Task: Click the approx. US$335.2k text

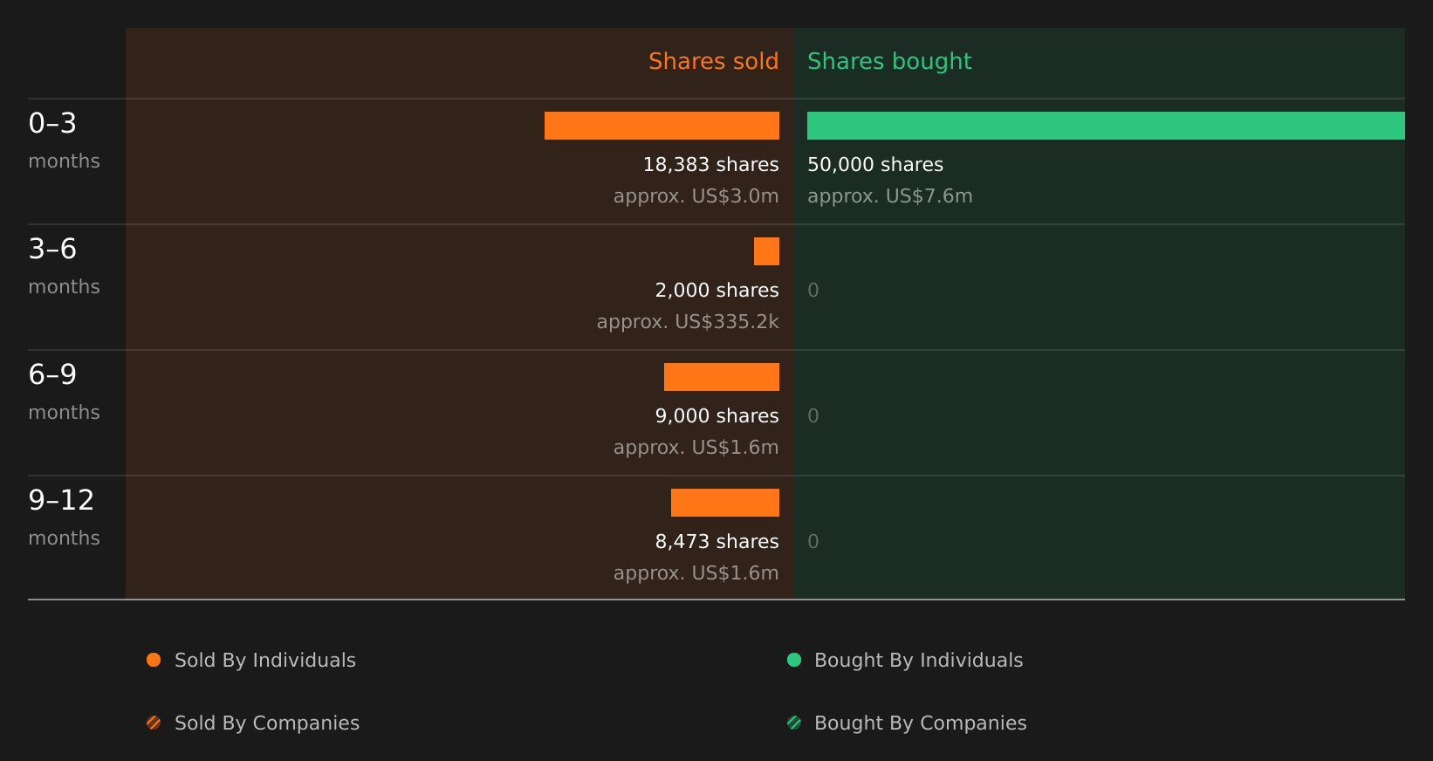Action: (688, 322)
